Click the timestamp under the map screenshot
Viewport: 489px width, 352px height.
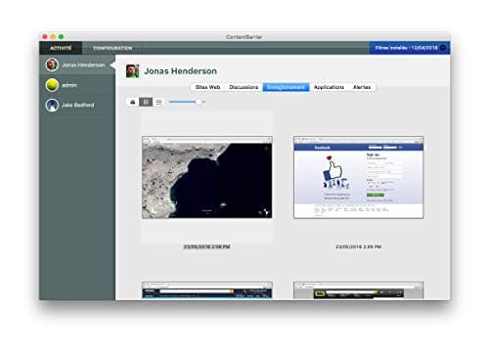pyautogui.click(x=207, y=246)
